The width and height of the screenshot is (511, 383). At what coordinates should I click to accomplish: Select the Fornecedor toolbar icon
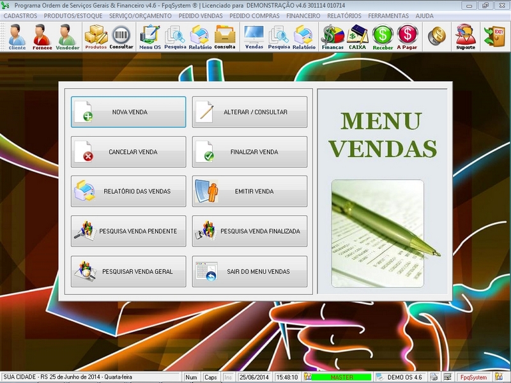click(42, 35)
